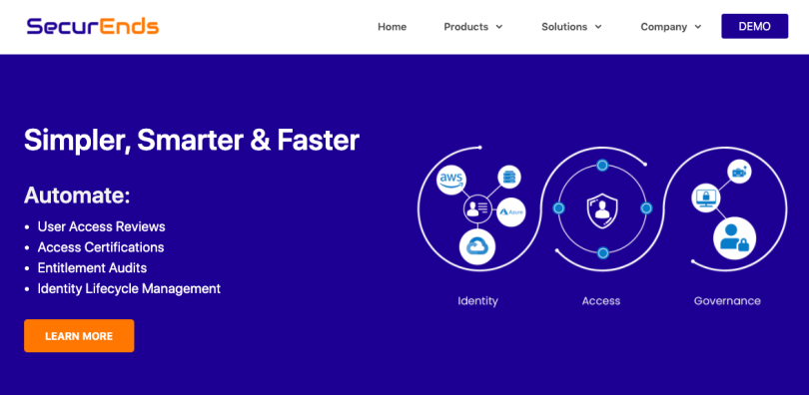Click the Automate: subheading
The width and height of the screenshot is (809, 395).
[77, 196]
